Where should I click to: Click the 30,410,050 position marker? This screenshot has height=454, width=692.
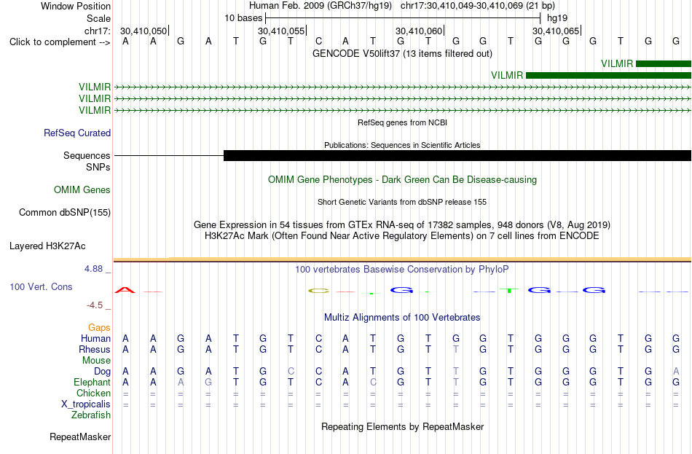pos(144,31)
